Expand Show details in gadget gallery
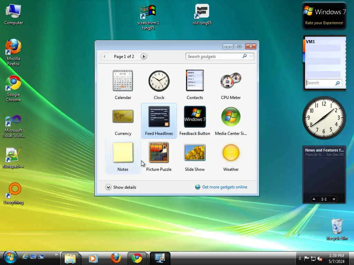Image resolution: width=354 pixels, height=265 pixels. 121,187
